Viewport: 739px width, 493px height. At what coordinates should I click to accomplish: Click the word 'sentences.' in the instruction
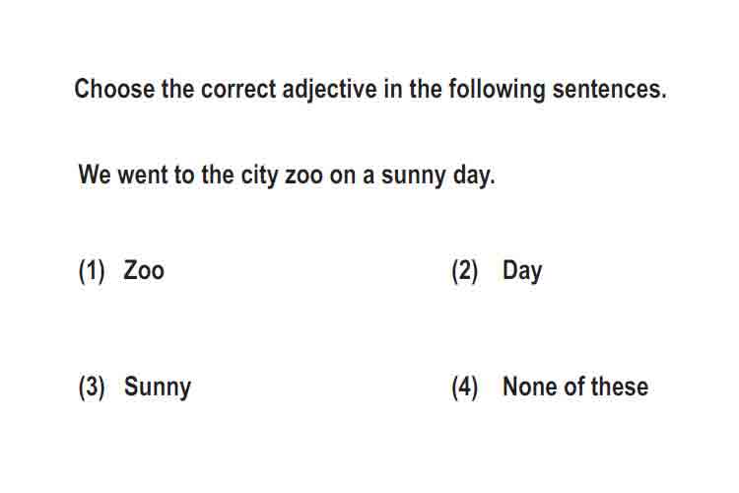tap(609, 90)
